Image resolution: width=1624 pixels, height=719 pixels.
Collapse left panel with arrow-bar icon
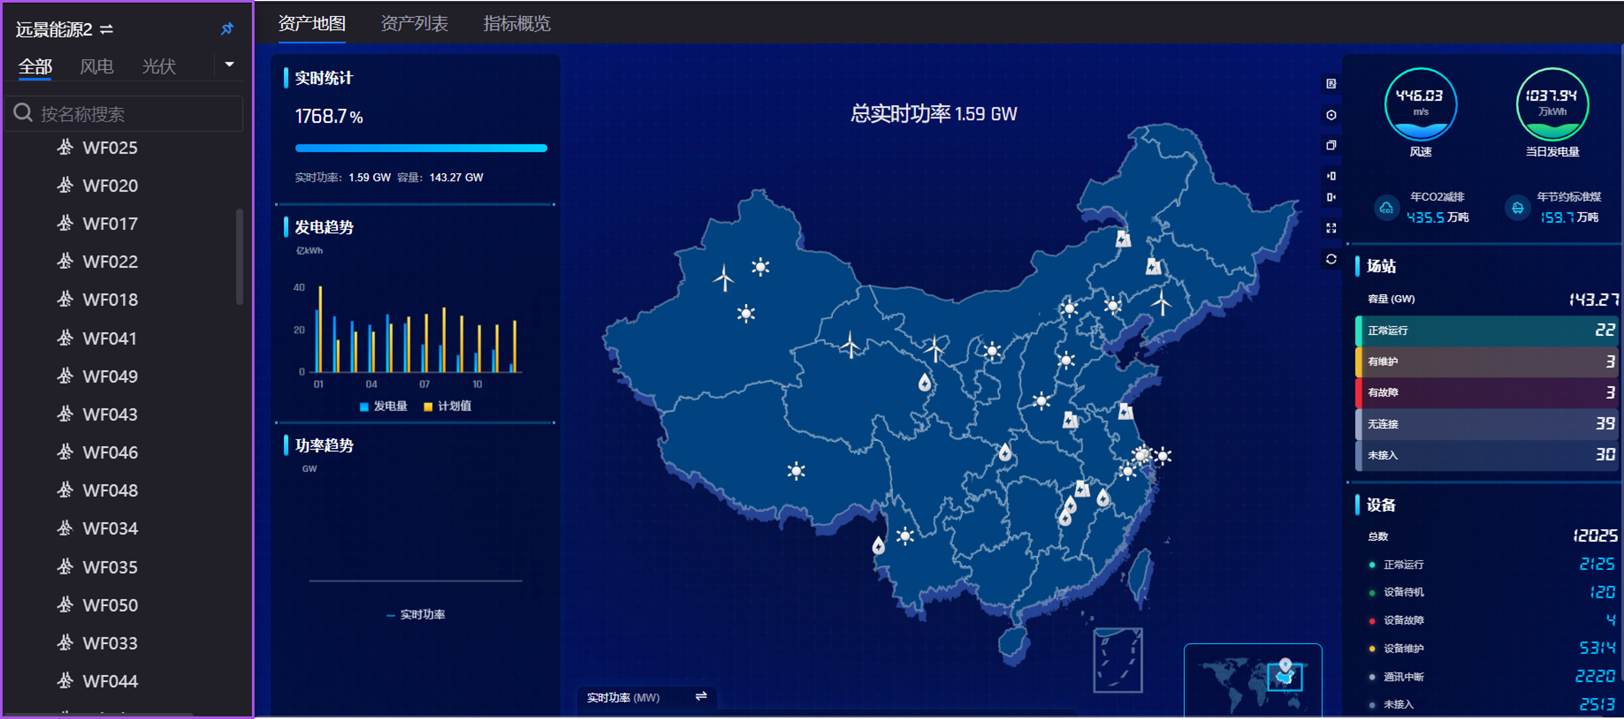[x=1331, y=176]
